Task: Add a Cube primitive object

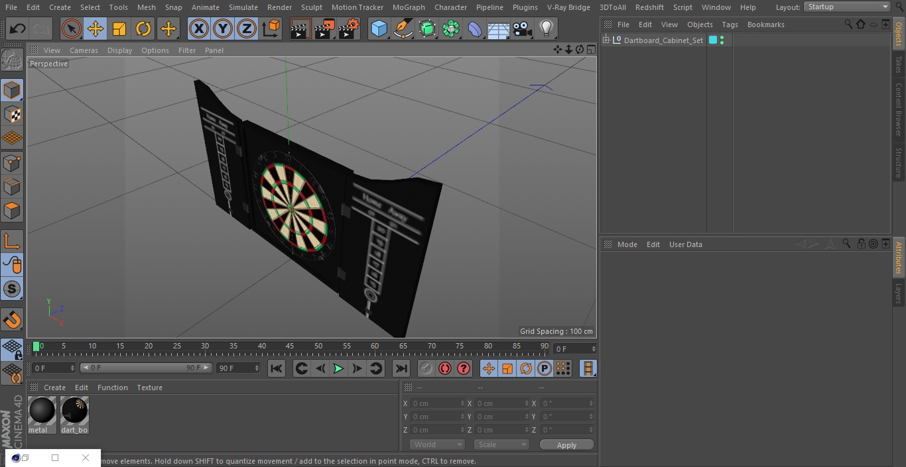Action: coord(379,28)
